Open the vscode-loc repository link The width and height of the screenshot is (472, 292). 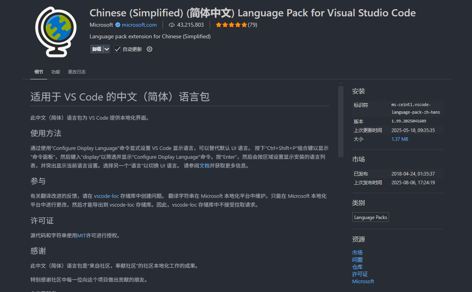click(x=106, y=196)
